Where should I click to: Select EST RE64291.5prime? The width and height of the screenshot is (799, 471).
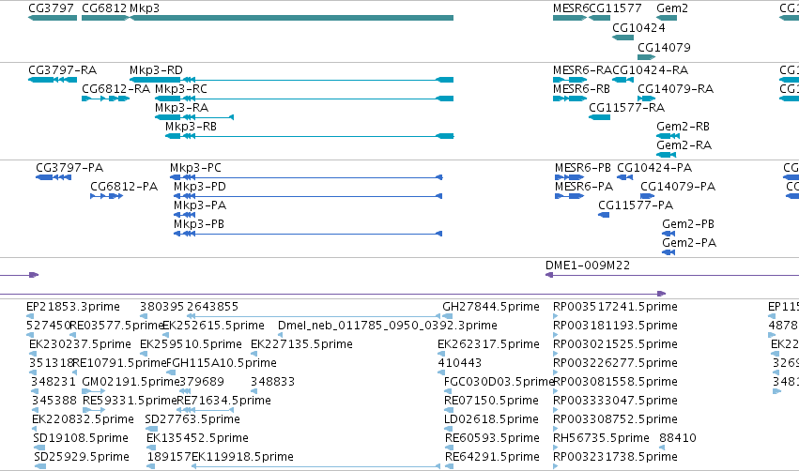click(x=449, y=466)
